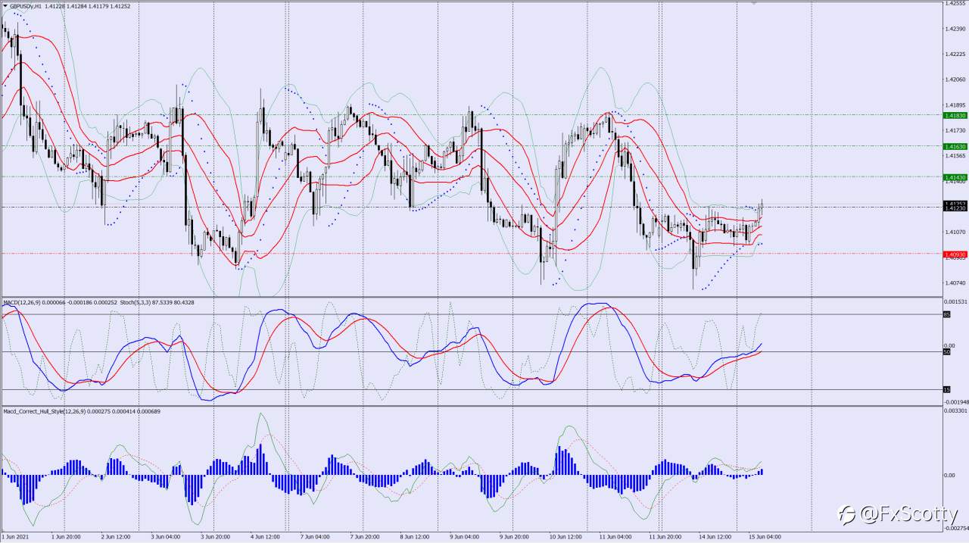This screenshot has height=543, width=969.
Task: Click the 7 Jun 04:00 time label
Action: click(x=315, y=537)
